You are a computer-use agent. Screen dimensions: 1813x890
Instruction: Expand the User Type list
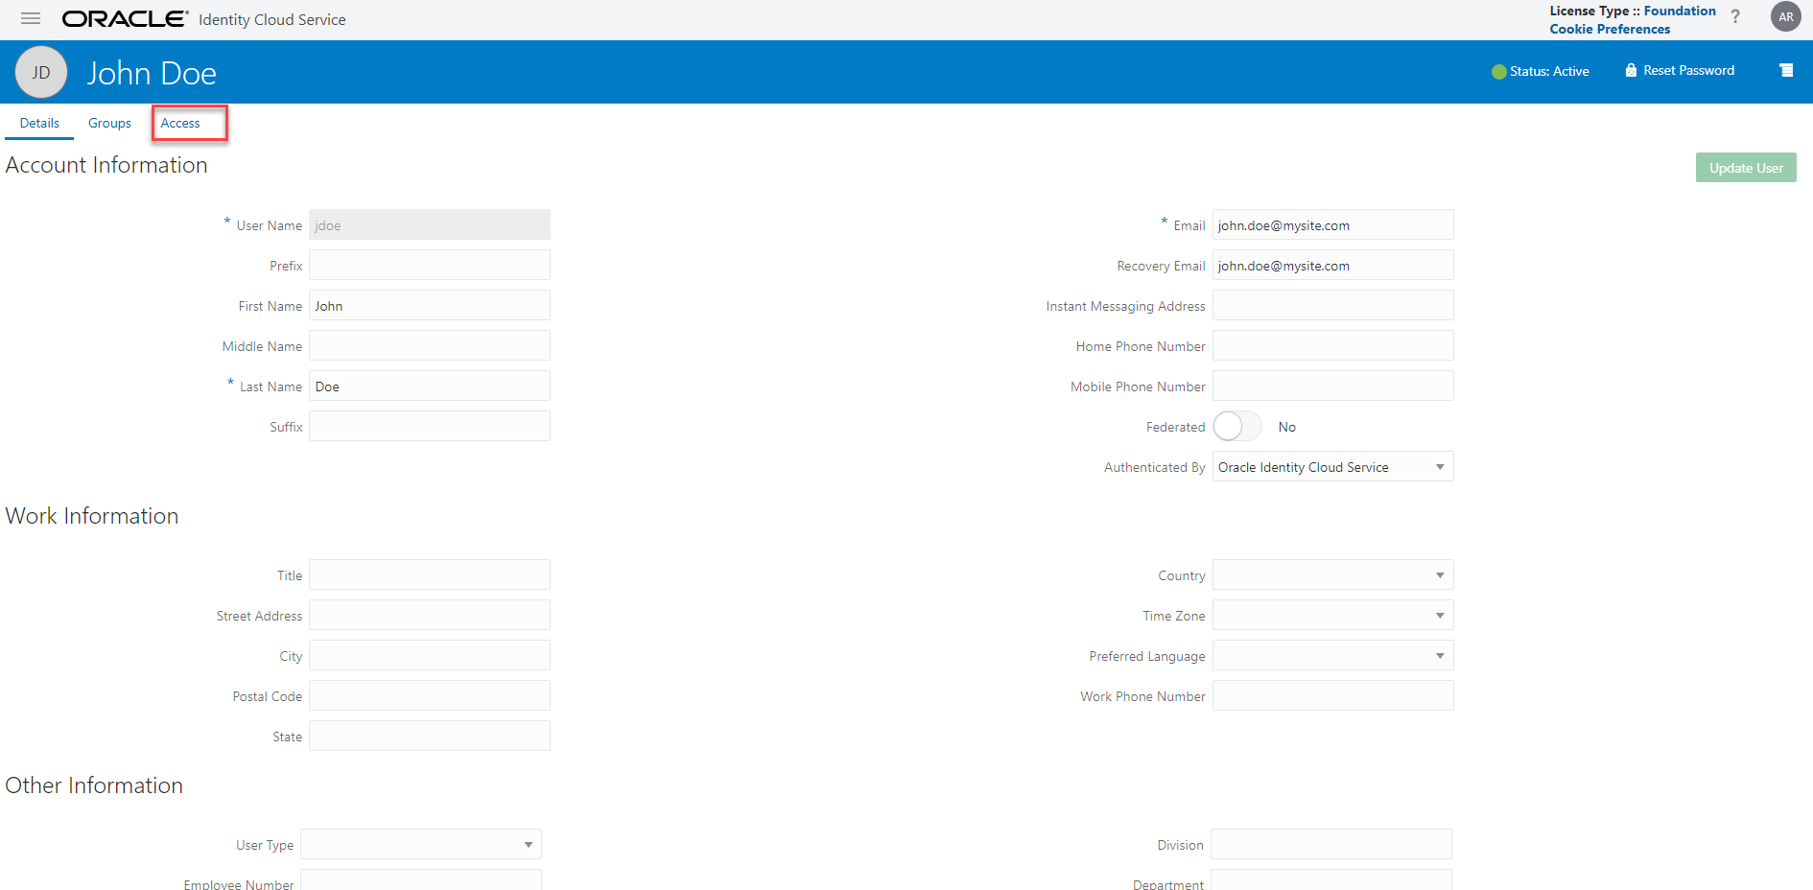pos(528,844)
